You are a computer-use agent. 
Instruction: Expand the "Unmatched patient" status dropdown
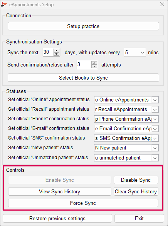click(x=155, y=158)
